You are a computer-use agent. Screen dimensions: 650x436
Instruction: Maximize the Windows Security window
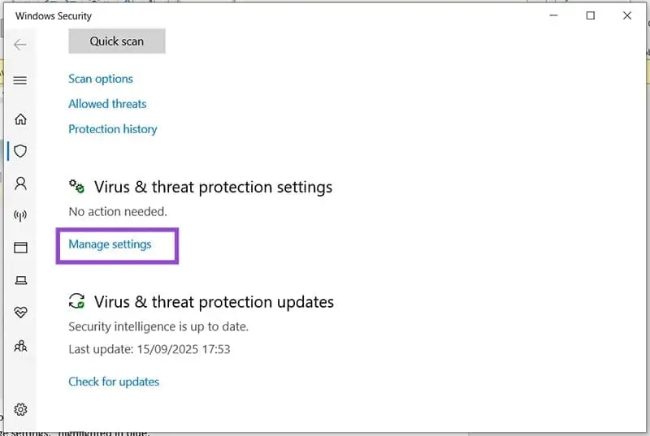pos(591,15)
